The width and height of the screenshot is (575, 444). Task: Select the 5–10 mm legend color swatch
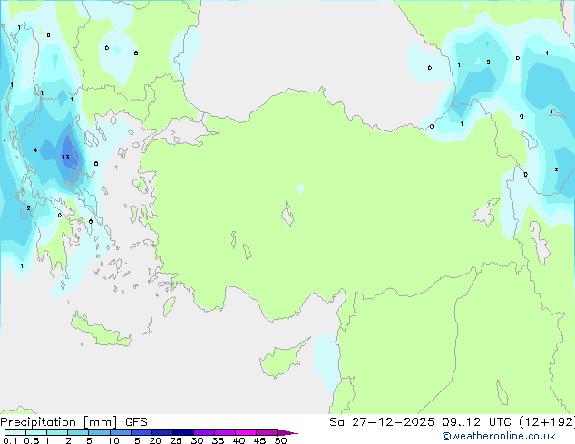coord(99,432)
